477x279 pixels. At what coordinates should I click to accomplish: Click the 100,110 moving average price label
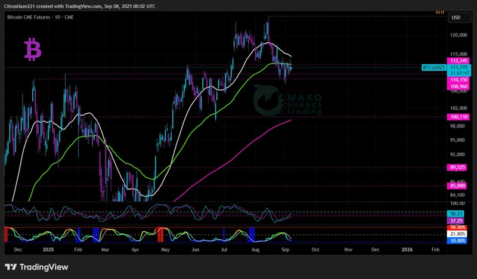tap(458, 117)
